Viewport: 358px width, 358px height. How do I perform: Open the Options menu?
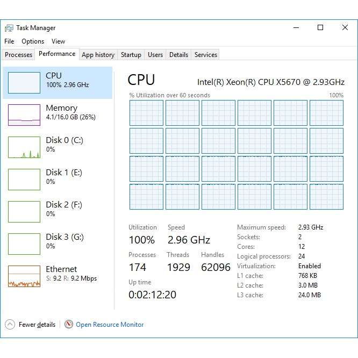(x=33, y=41)
